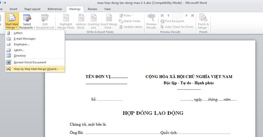Click the TÊN ĐƠN VỊ text line

pyautogui.click(x=107, y=77)
